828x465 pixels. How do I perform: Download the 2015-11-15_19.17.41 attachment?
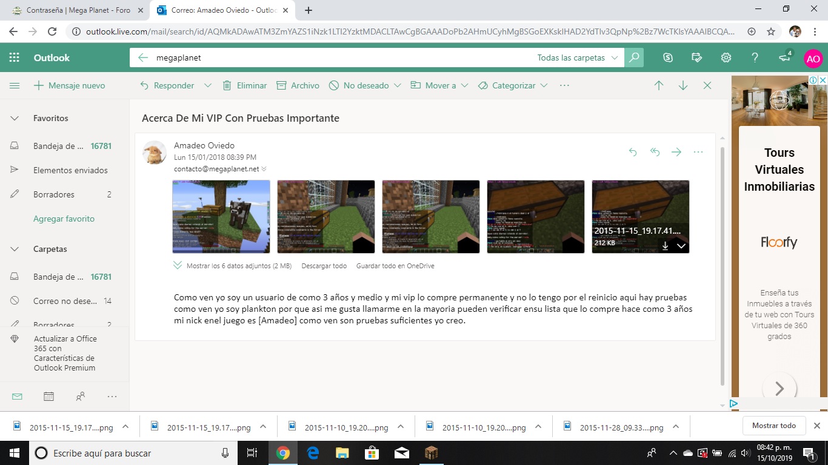[665, 246]
